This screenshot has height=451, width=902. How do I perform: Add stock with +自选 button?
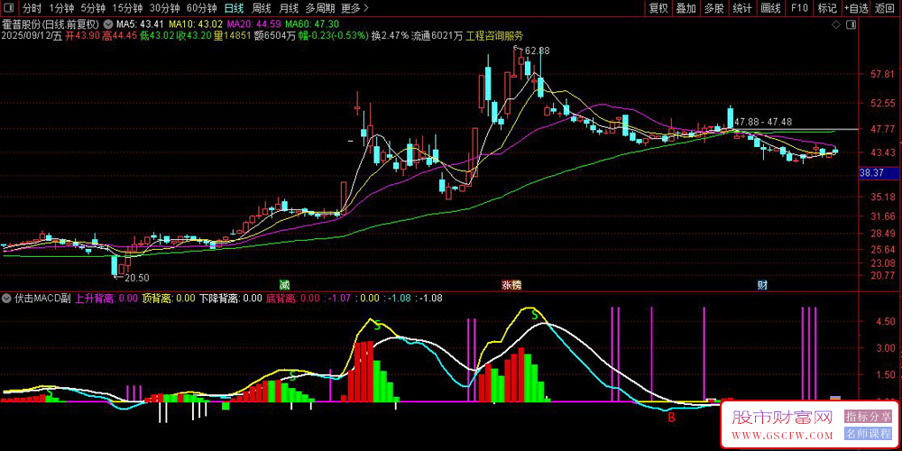click(857, 8)
